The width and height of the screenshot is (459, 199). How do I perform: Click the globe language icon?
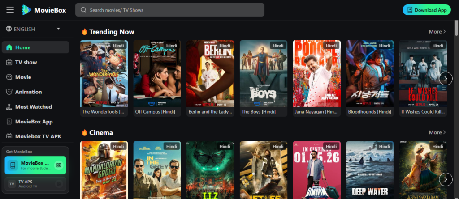pos(9,29)
